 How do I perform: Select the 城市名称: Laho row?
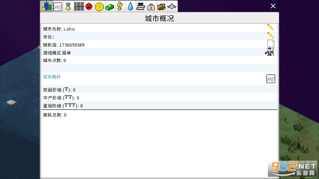[x=160, y=29]
